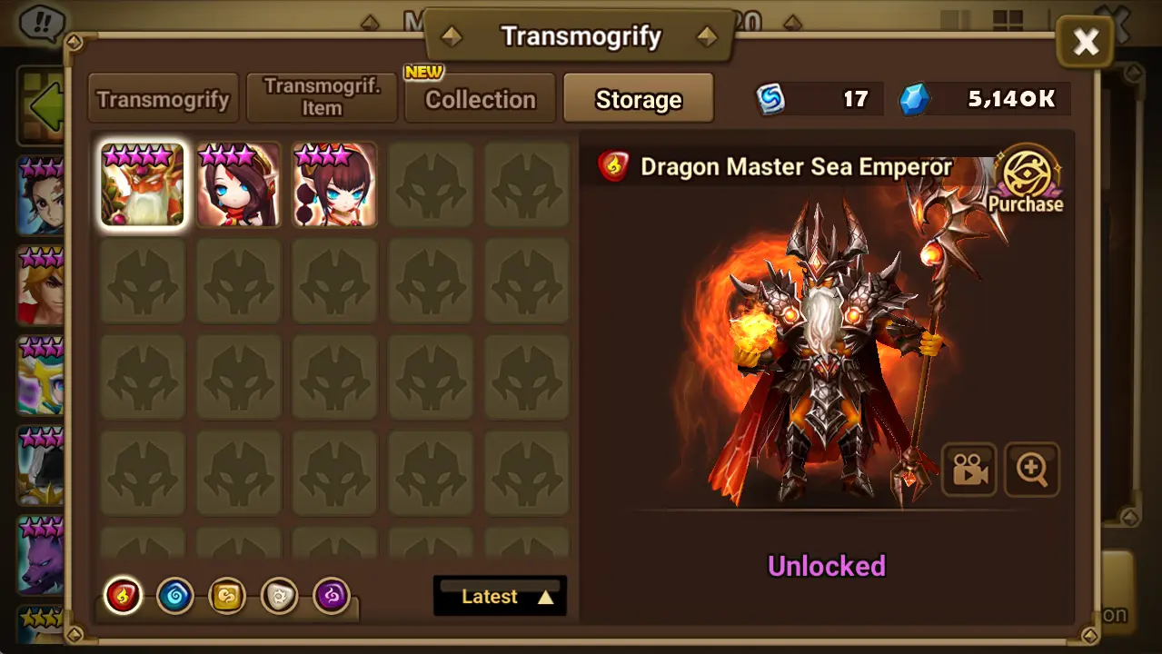The height and width of the screenshot is (654, 1162).
Task: Open the magnifier zoom preview icon
Action: point(1032,470)
